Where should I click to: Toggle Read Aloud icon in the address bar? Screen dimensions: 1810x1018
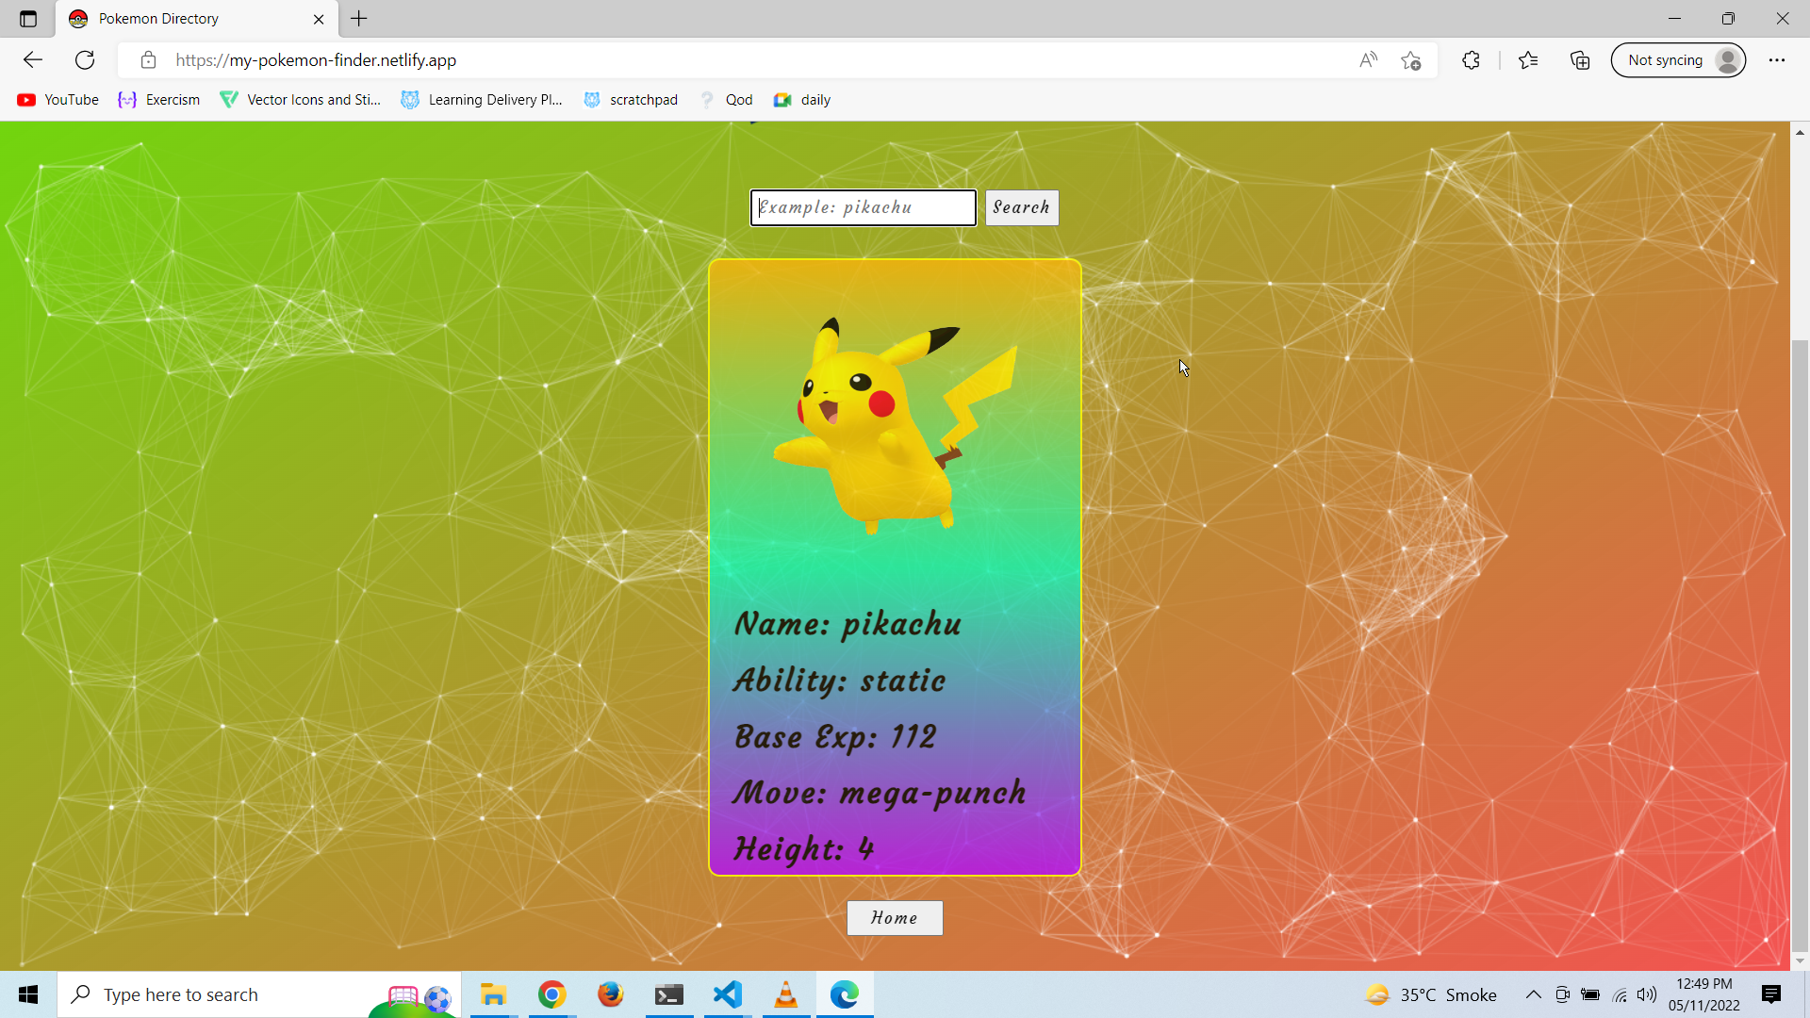[x=1368, y=60]
